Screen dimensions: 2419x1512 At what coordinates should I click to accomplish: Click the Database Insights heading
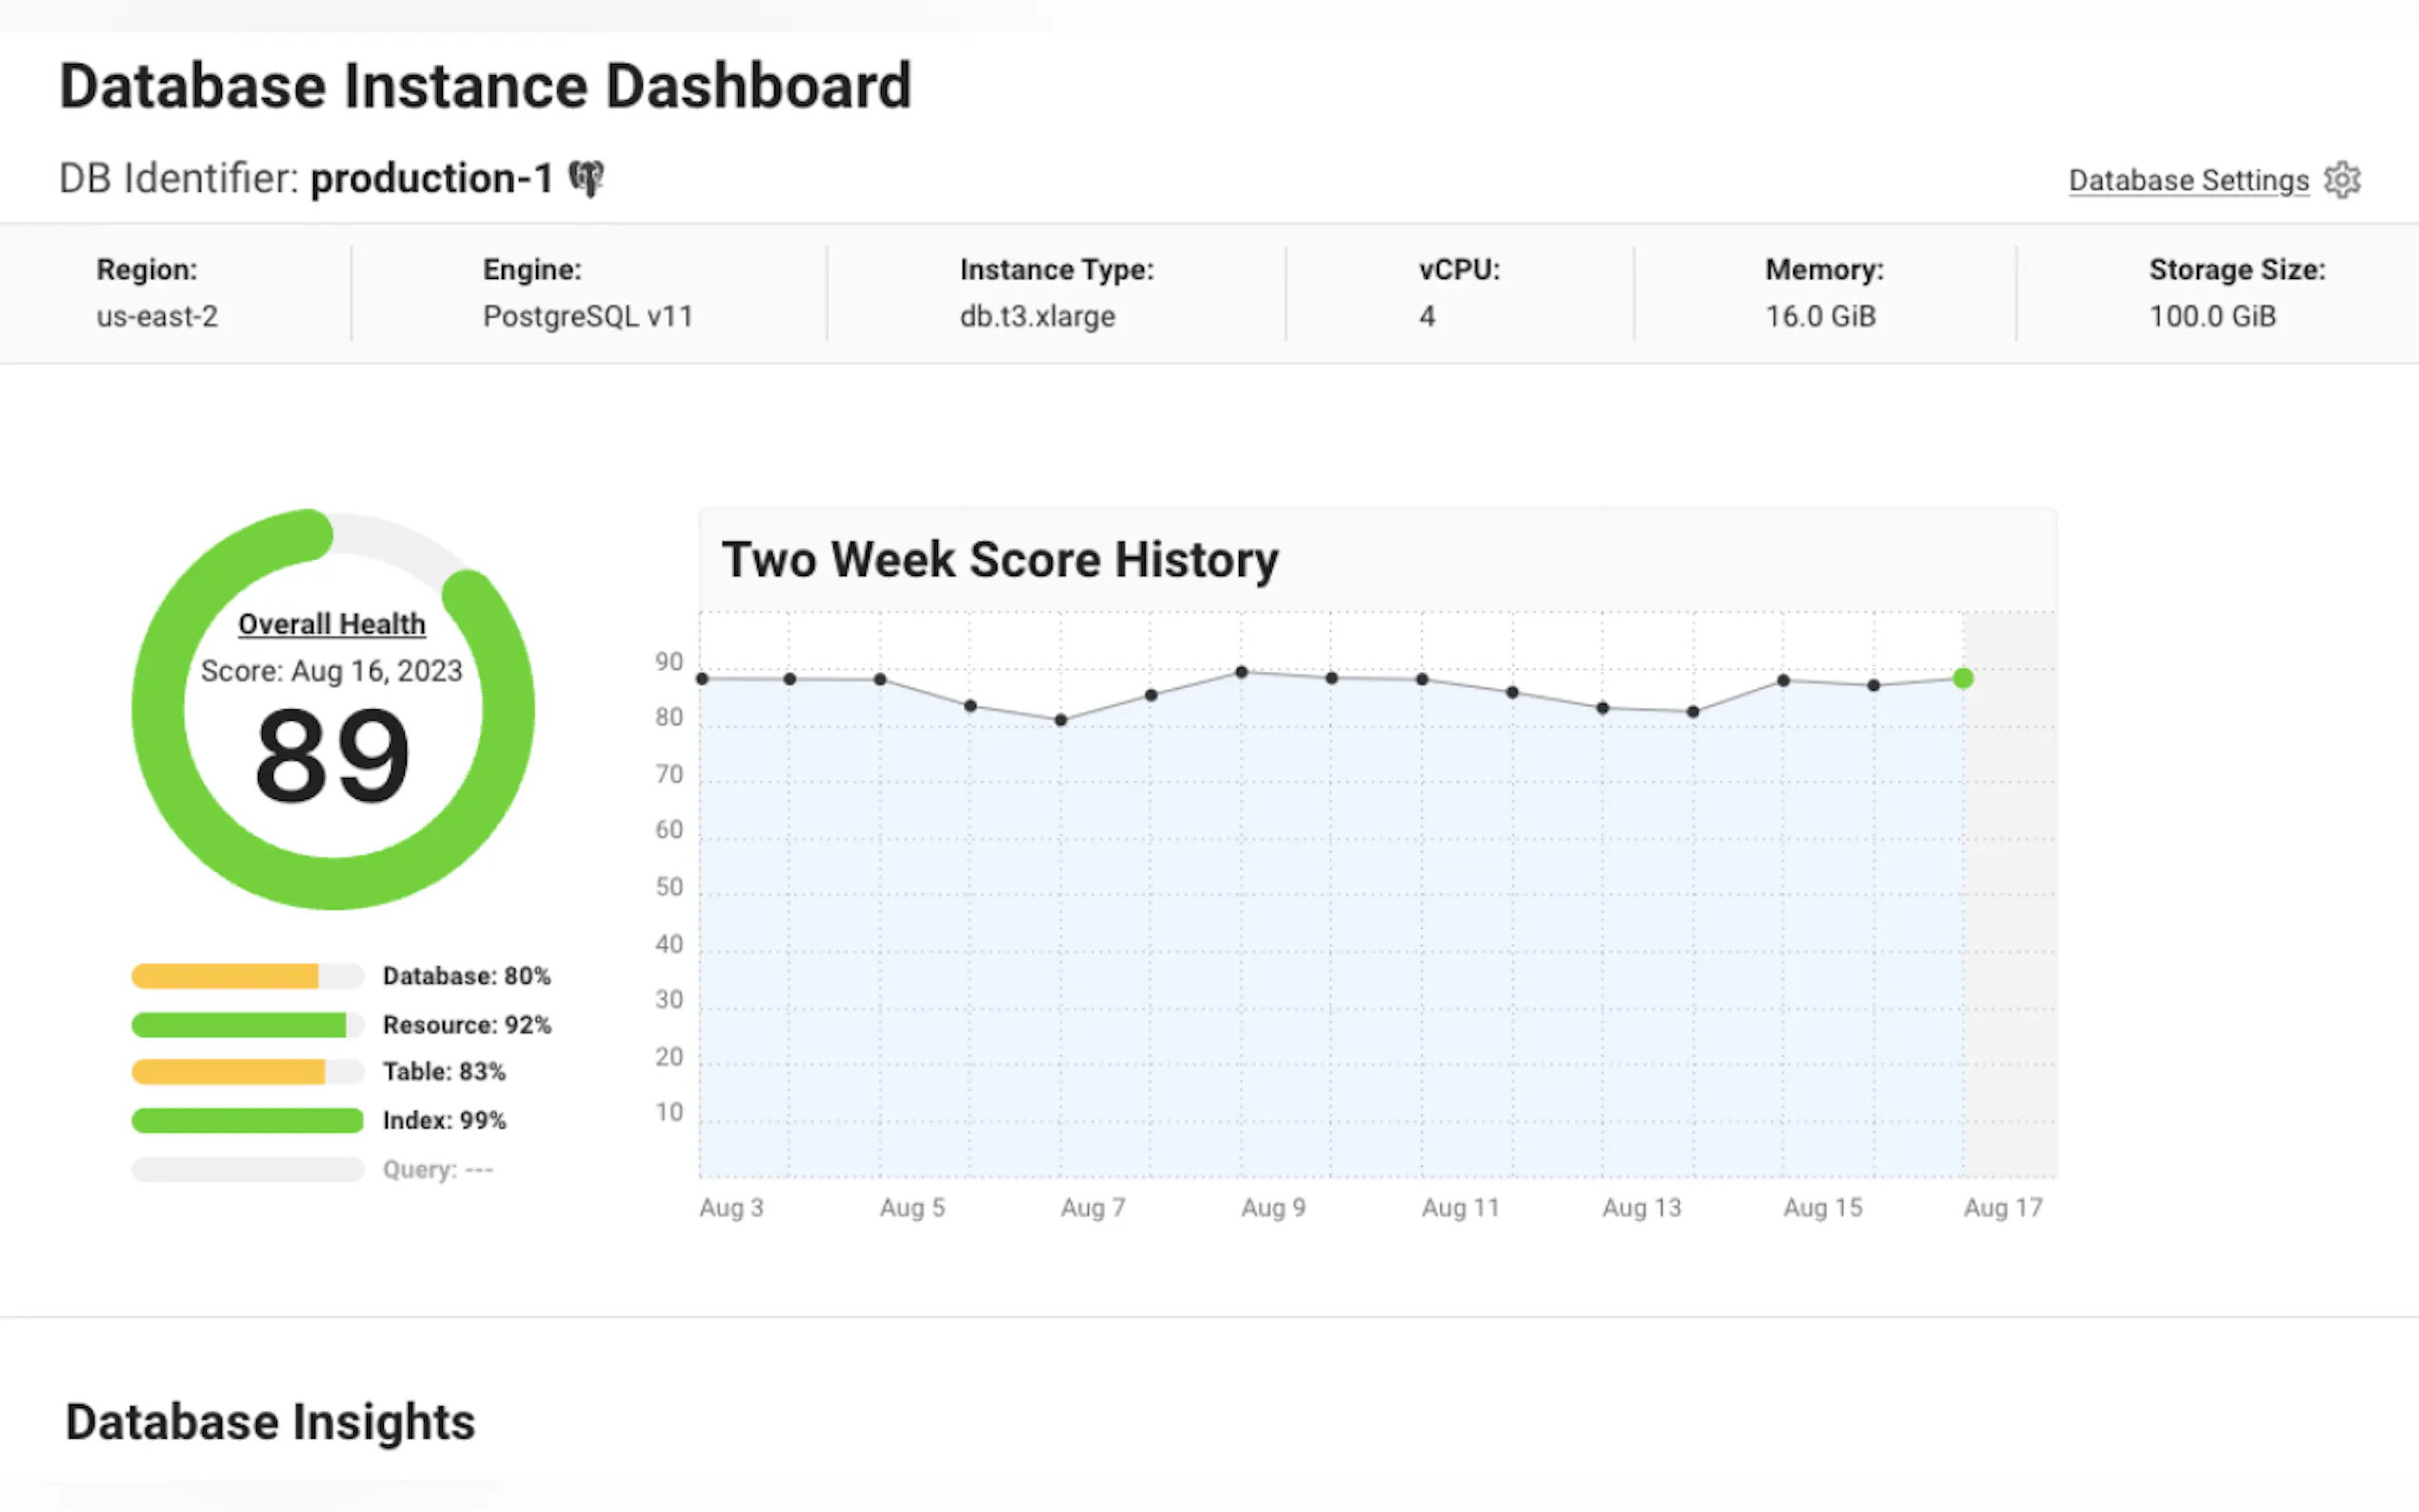coord(270,1422)
